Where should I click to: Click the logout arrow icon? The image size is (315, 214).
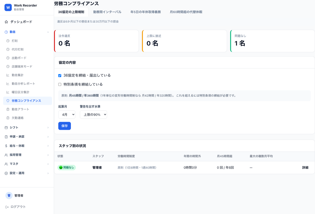(7, 207)
